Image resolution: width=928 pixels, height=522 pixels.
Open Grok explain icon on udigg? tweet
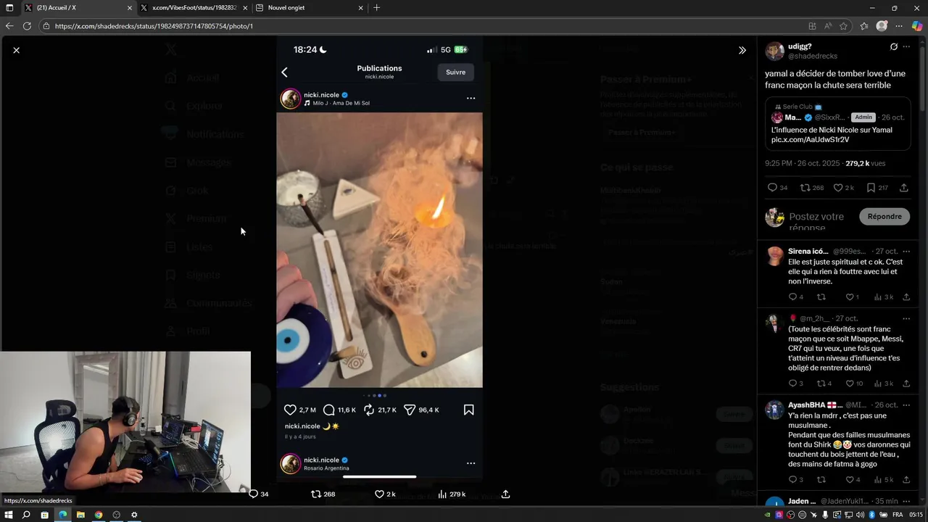click(x=893, y=46)
